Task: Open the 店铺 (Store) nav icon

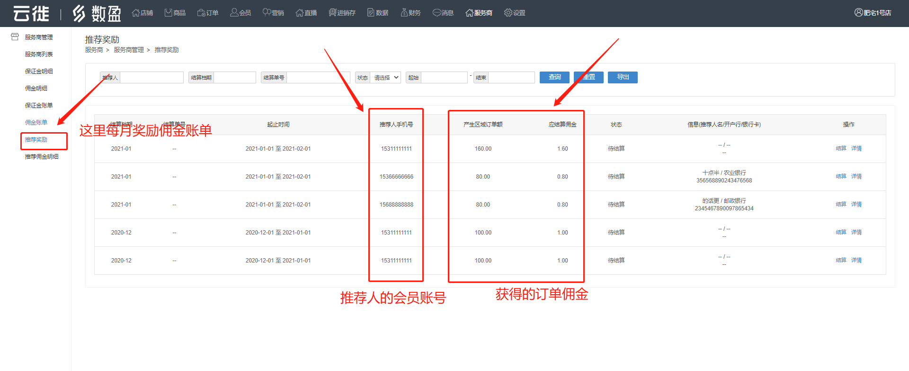Action: 136,13
